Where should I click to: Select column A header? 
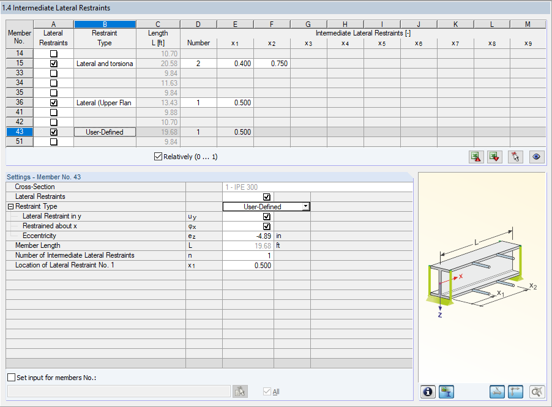(x=53, y=24)
